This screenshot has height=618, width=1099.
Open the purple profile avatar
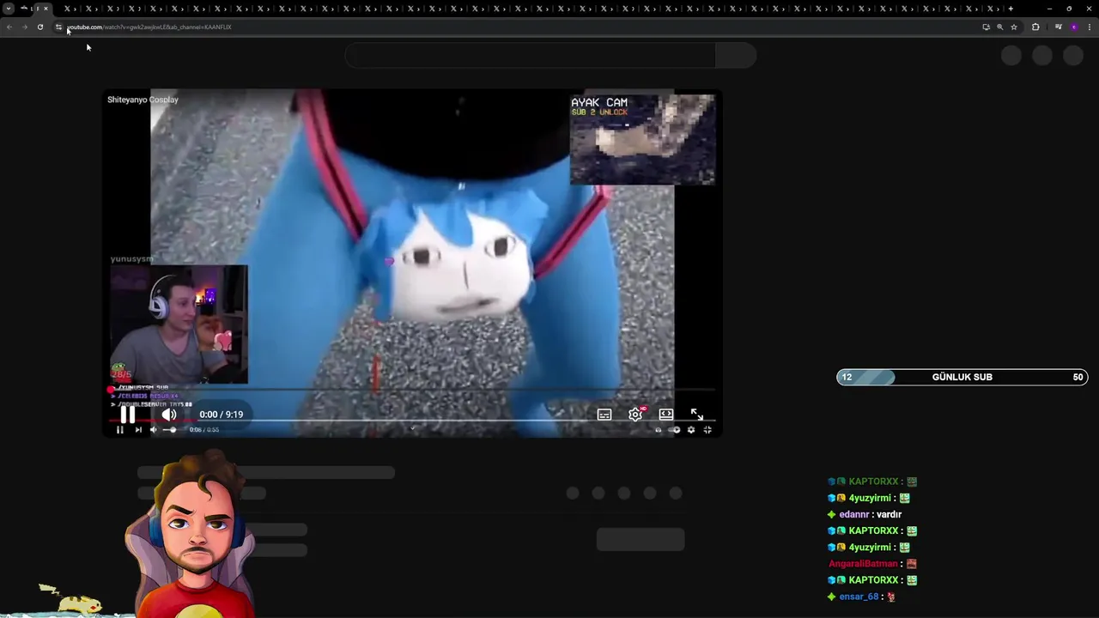click(x=1073, y=27)
